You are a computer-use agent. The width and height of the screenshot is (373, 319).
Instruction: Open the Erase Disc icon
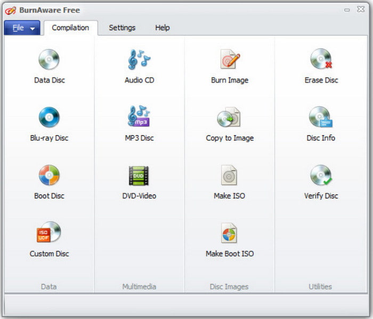(321, 59)
